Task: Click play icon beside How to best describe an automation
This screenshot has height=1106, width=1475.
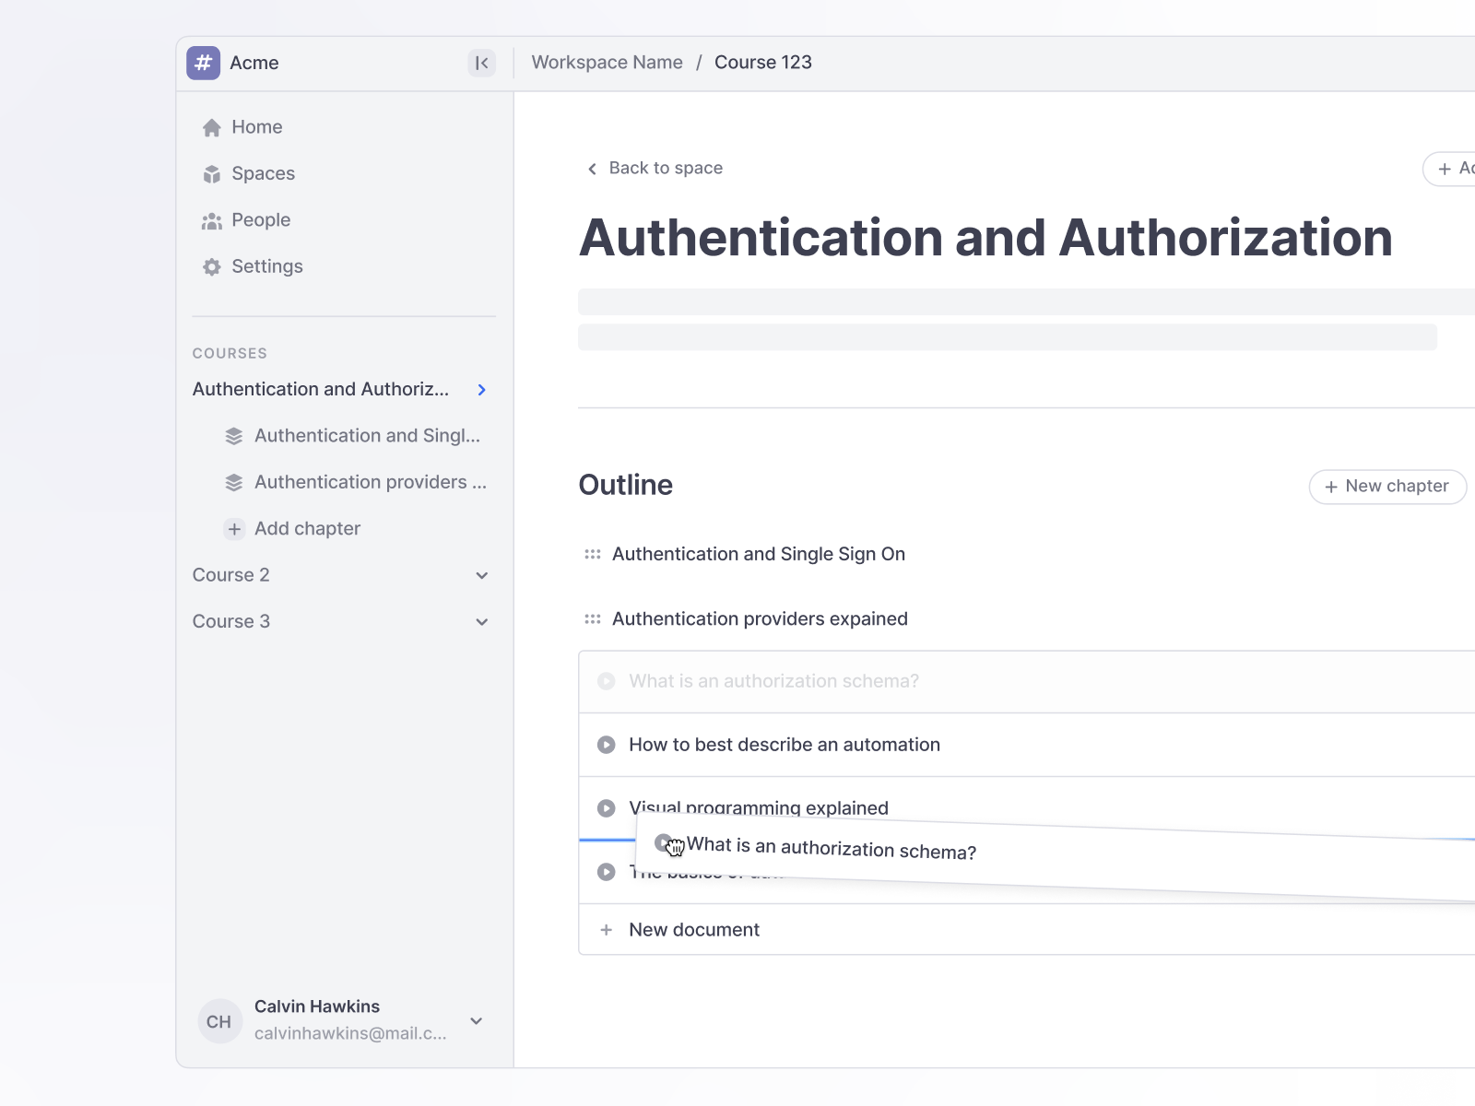Action: 606,745
